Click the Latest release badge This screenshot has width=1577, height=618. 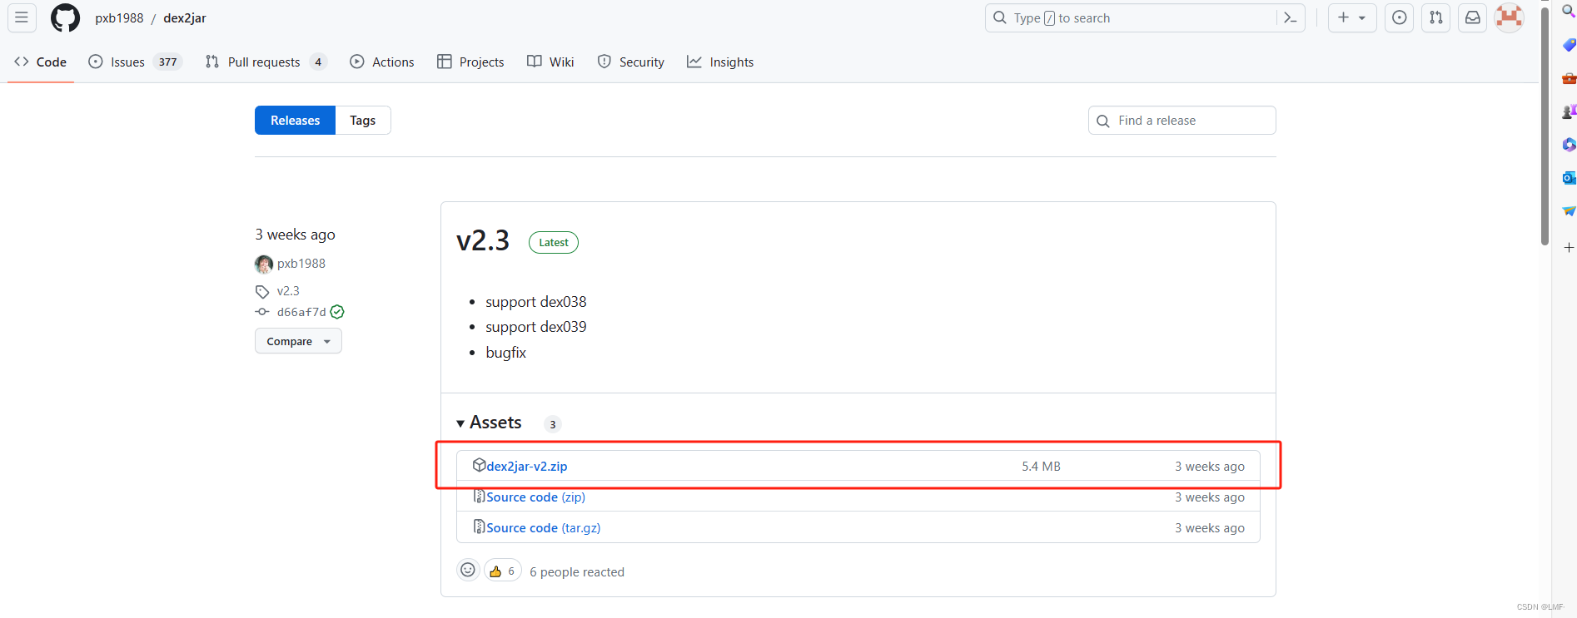click(x=554, y=242)
